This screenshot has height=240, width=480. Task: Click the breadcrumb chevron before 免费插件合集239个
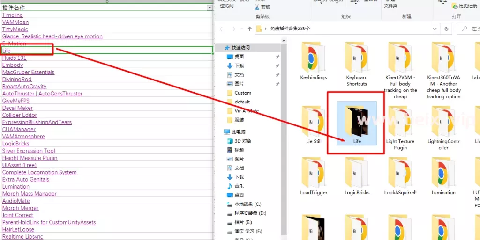click(x=266, y=29)
